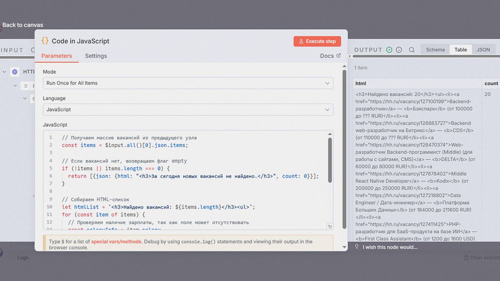Open the Language dropdown
This screenshot has height=281, width=500.
point(188,110)
